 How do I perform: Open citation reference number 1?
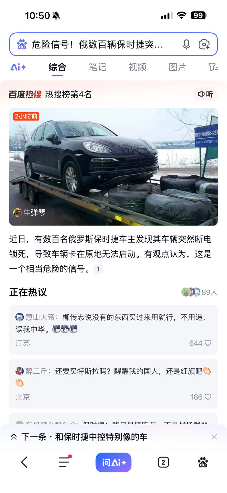[98, 269]
